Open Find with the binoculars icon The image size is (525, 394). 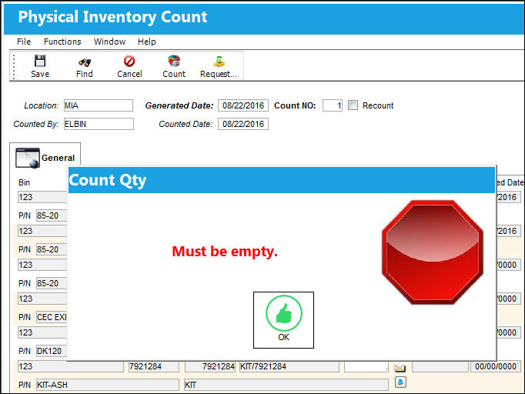(85, 62)
